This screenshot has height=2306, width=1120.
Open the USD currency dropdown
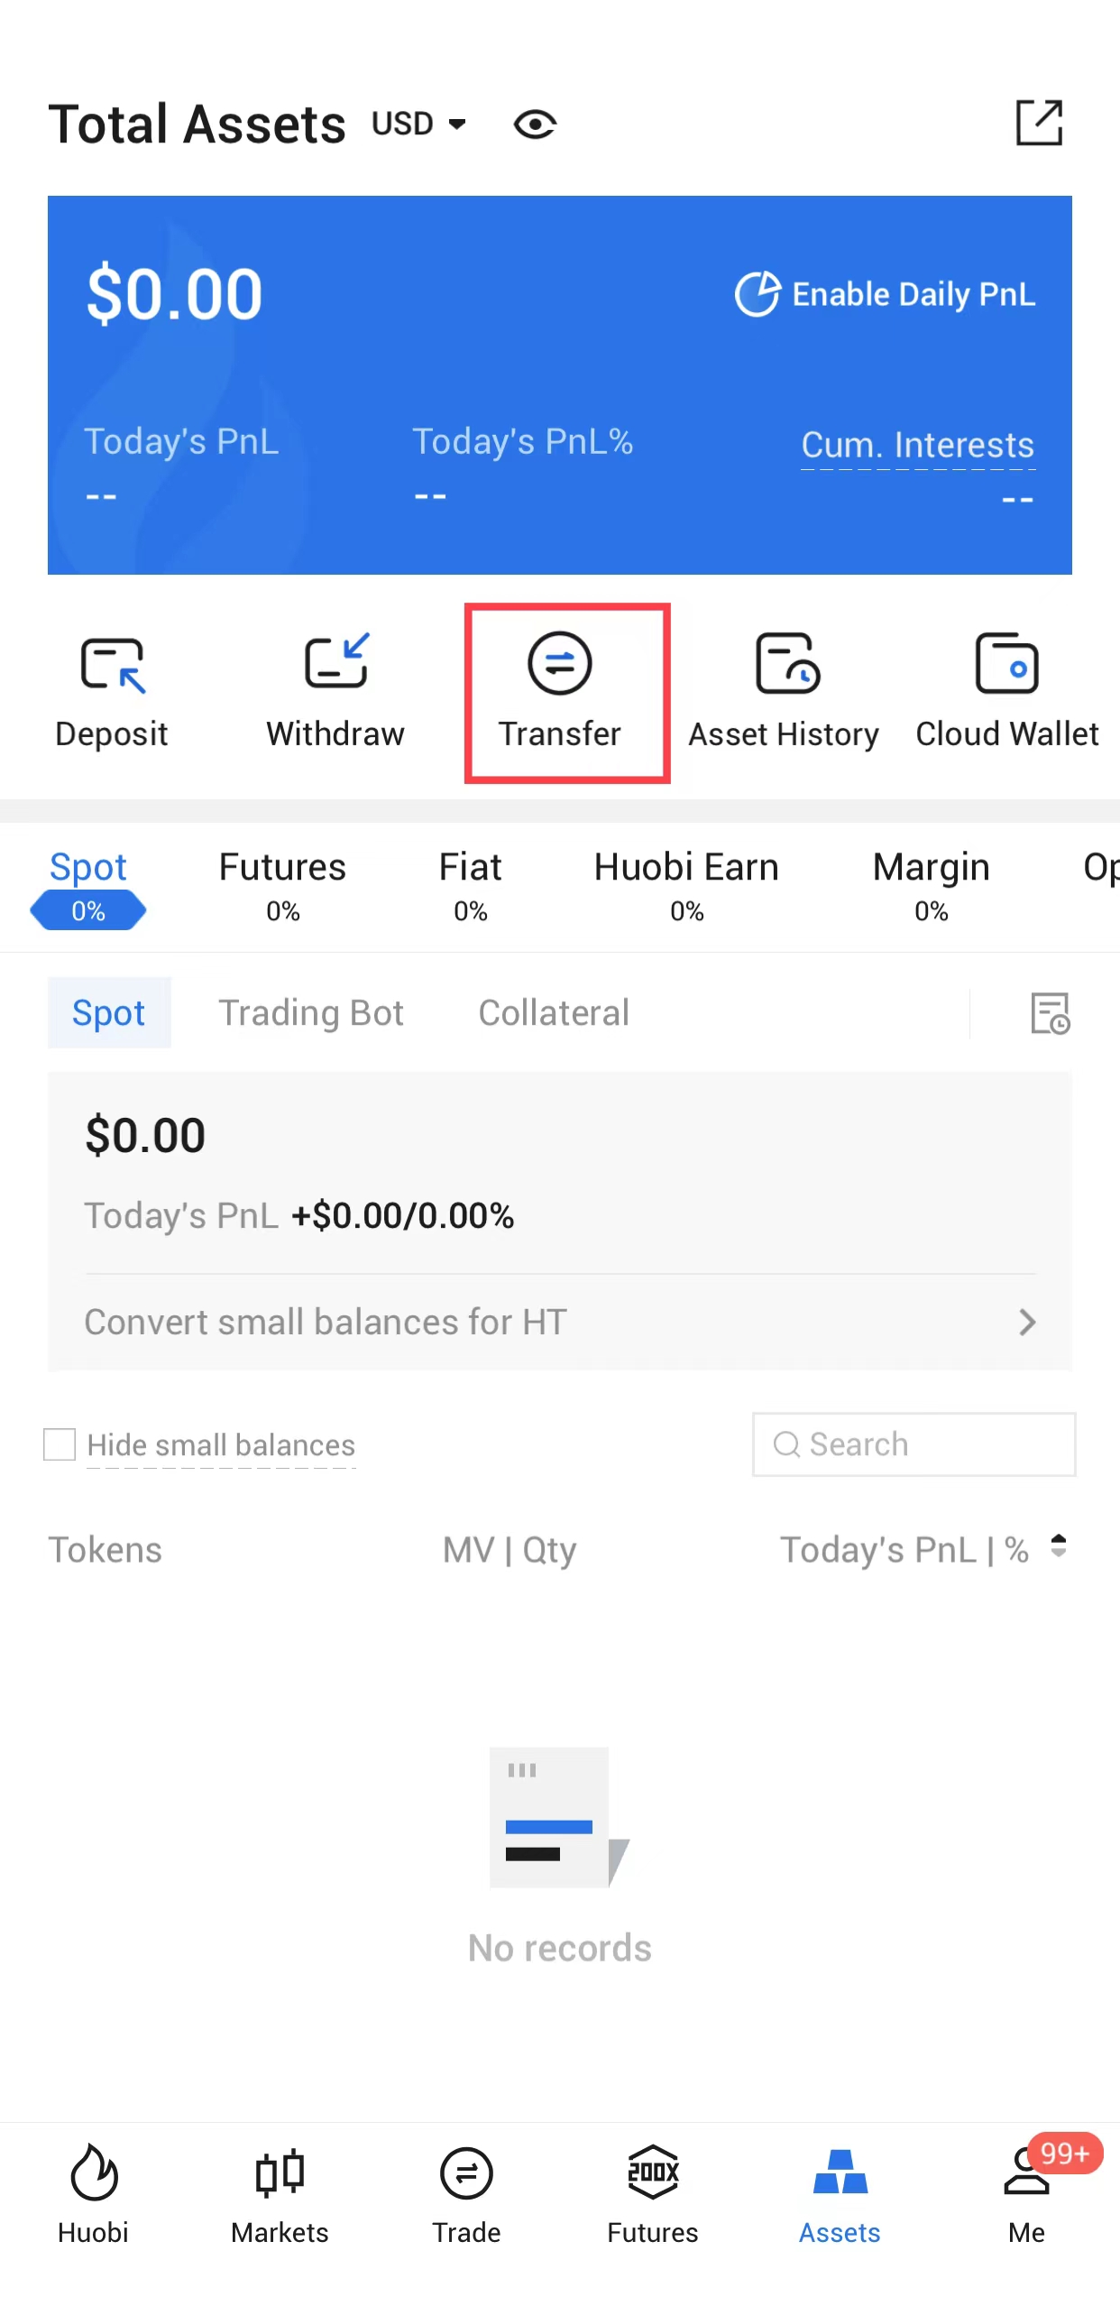pyautogui.click(x=419, y=125)
